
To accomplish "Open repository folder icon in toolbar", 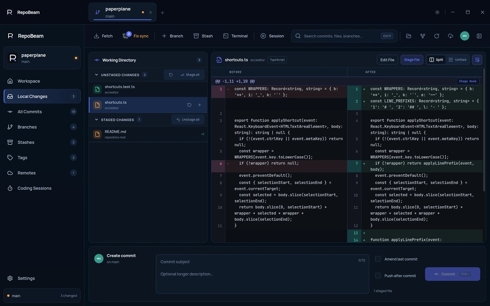I will [x=409, y=36].
